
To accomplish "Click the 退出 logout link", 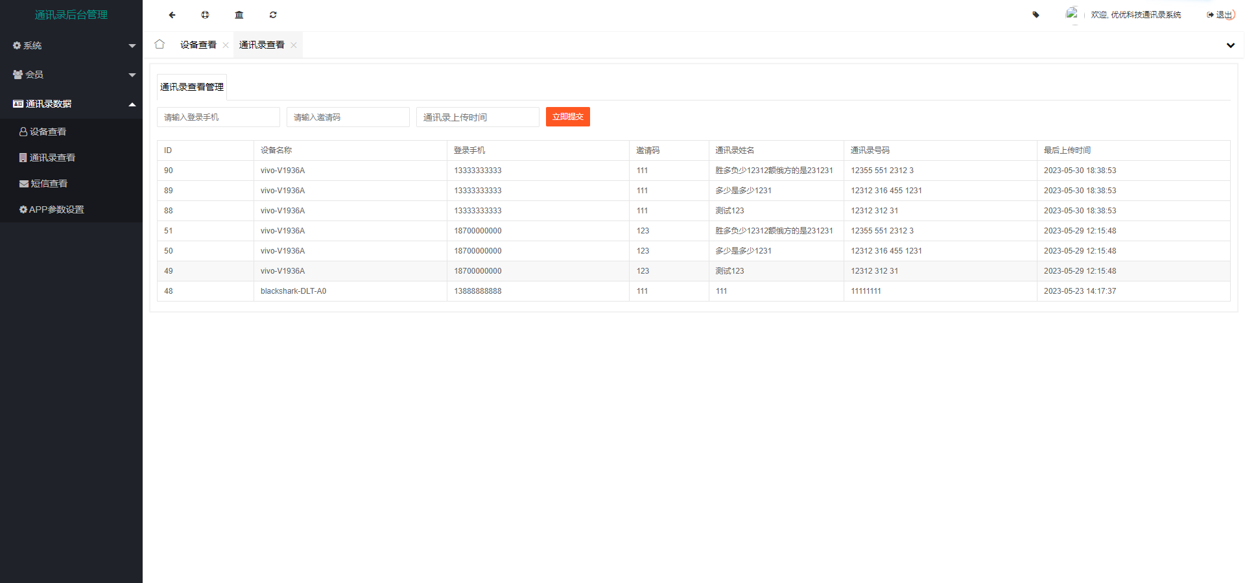I will (x=1220, y=15).
